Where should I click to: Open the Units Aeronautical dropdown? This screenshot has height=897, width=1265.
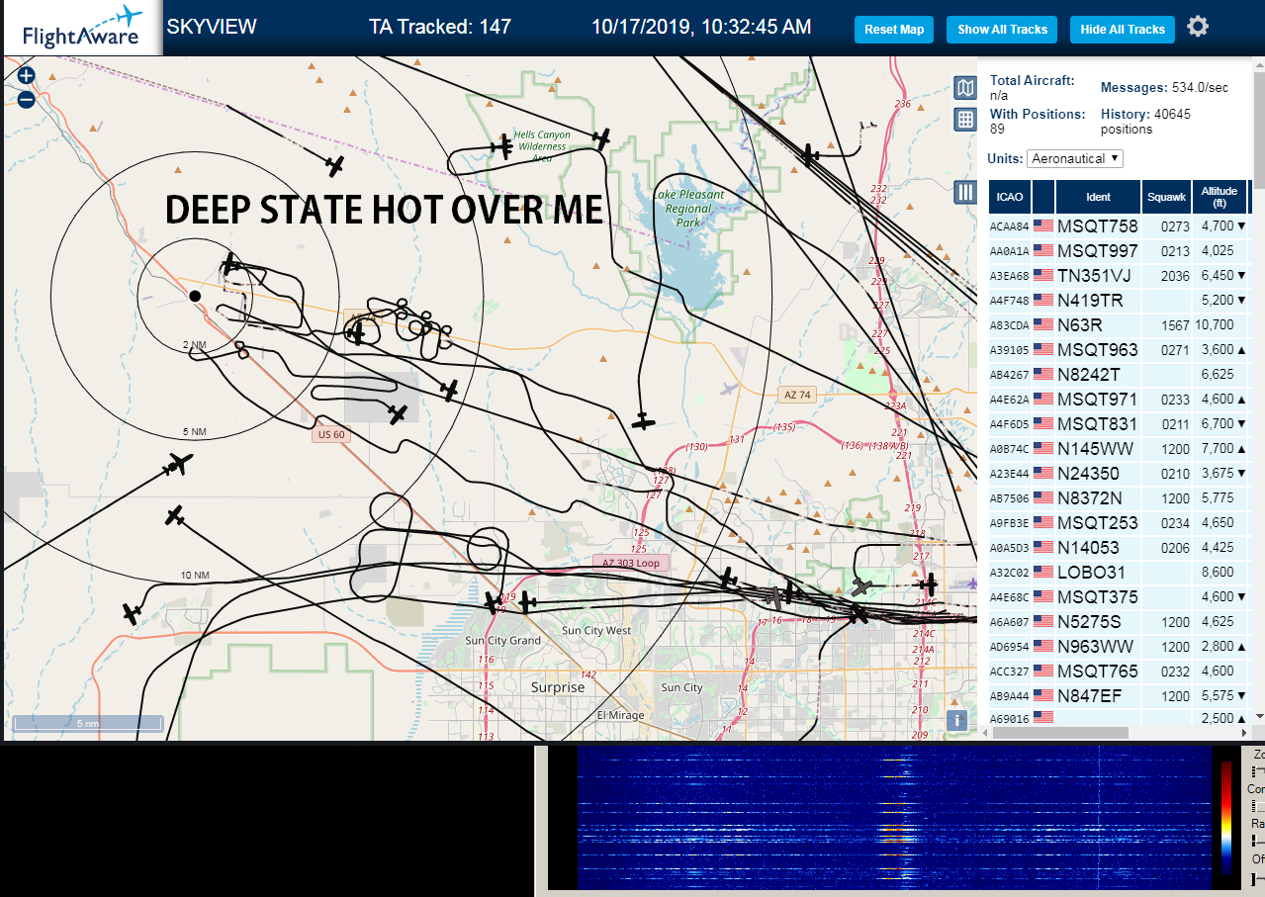1075,158
